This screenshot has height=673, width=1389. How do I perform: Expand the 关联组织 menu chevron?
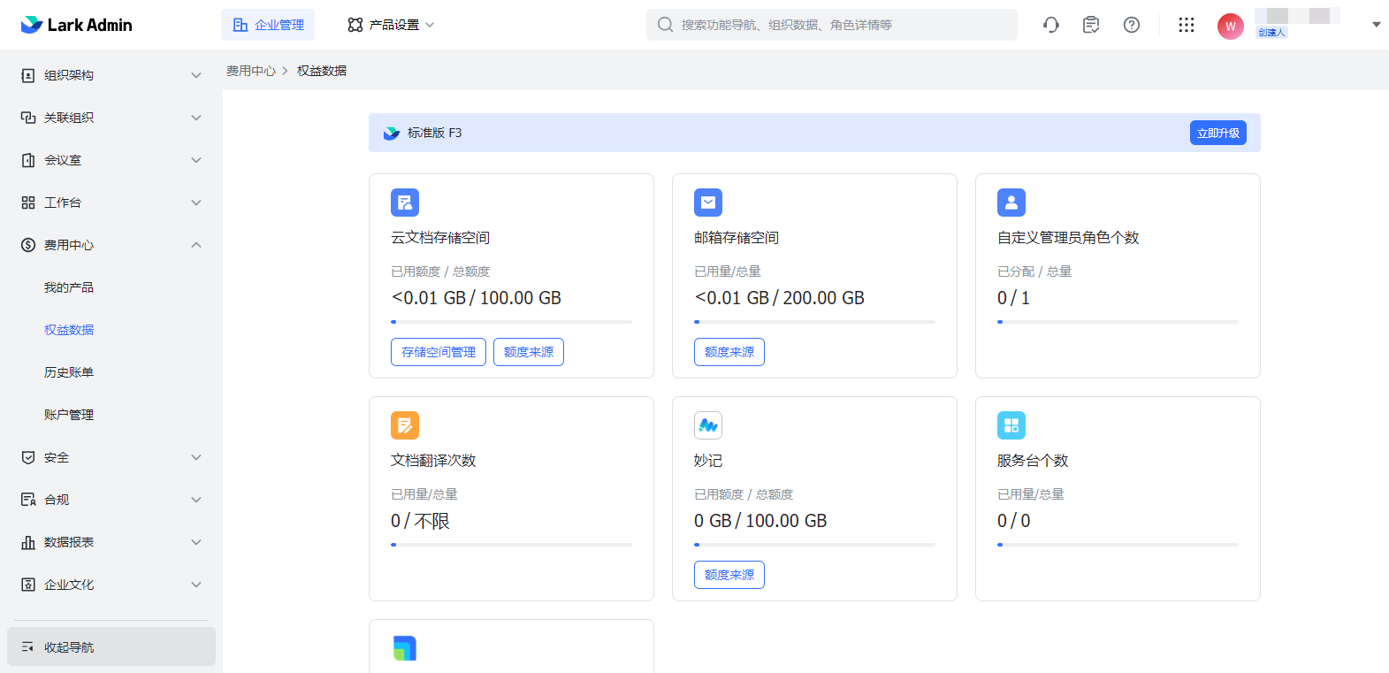tap(196, 118)
